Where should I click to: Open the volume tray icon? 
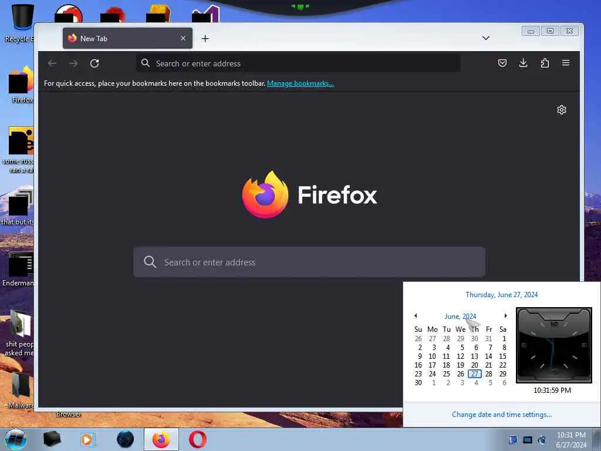click(x=542, y=440)
